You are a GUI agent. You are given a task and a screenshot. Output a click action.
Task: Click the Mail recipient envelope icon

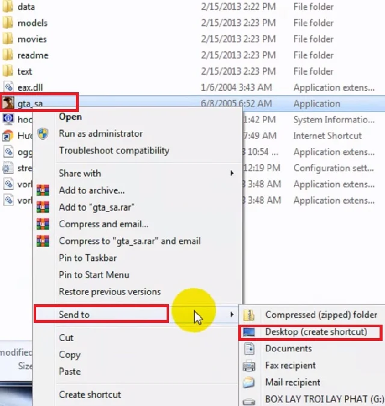coord(249,383)
